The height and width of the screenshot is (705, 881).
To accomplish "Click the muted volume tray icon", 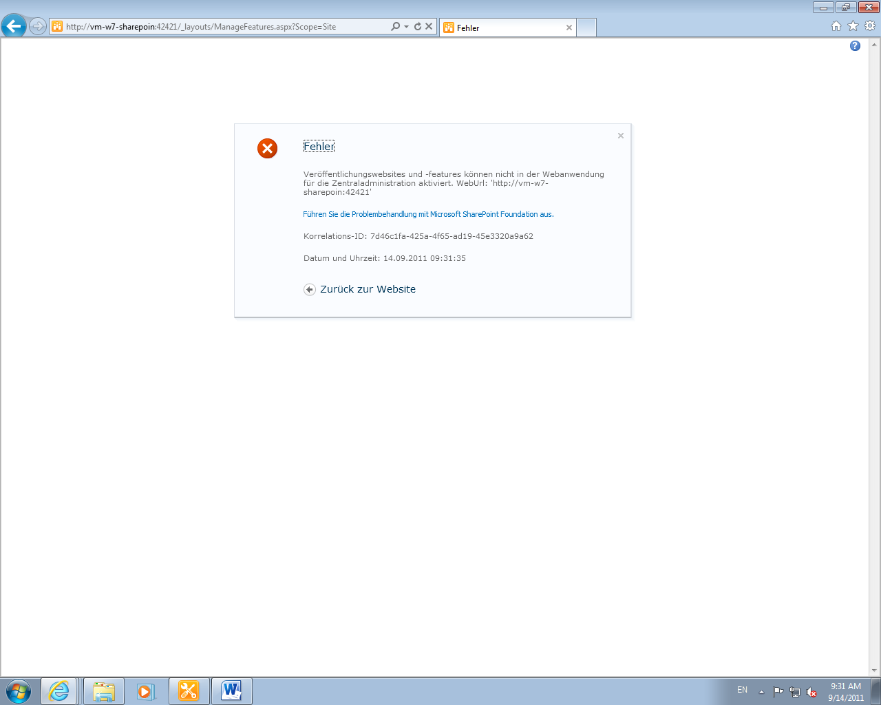I will click(x=811, y=692).
